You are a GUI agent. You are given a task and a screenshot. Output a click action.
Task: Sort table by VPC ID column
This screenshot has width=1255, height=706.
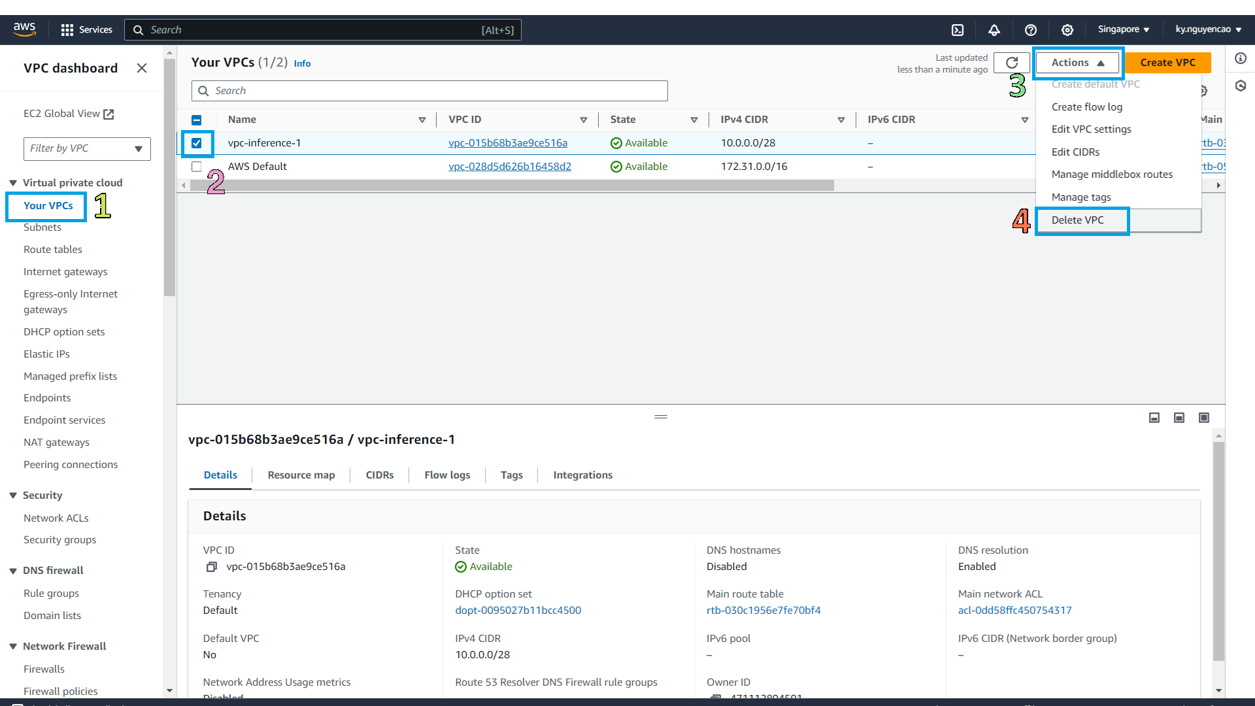(x=584, y=120)
